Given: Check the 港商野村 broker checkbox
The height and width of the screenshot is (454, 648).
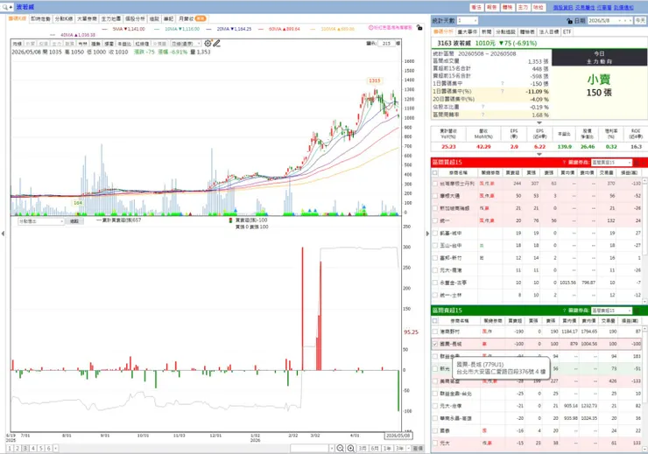Looking at the screenshot, I should pos(434,332).
